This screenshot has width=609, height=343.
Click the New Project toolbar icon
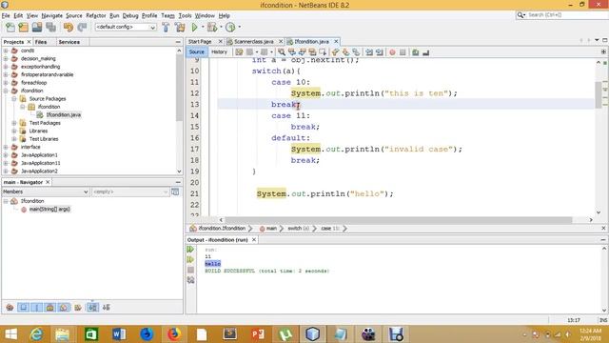tap(23, 28)
